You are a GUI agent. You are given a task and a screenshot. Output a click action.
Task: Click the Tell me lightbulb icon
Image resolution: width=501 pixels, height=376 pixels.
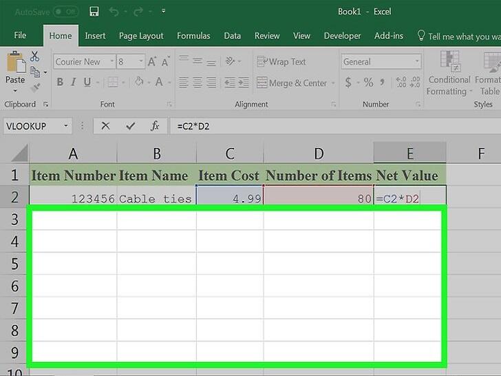coord(421,36)
